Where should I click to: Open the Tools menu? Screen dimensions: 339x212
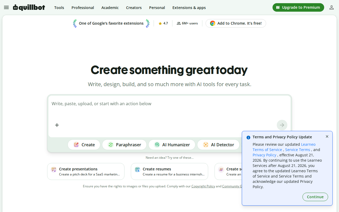(x=59, y=7)
